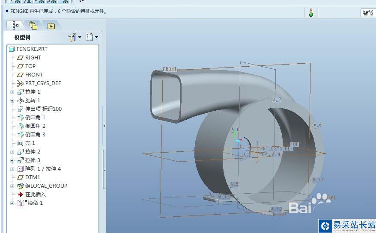
Task: Expand the 拉伸 1 tree node
Action: tap(12, 92)
